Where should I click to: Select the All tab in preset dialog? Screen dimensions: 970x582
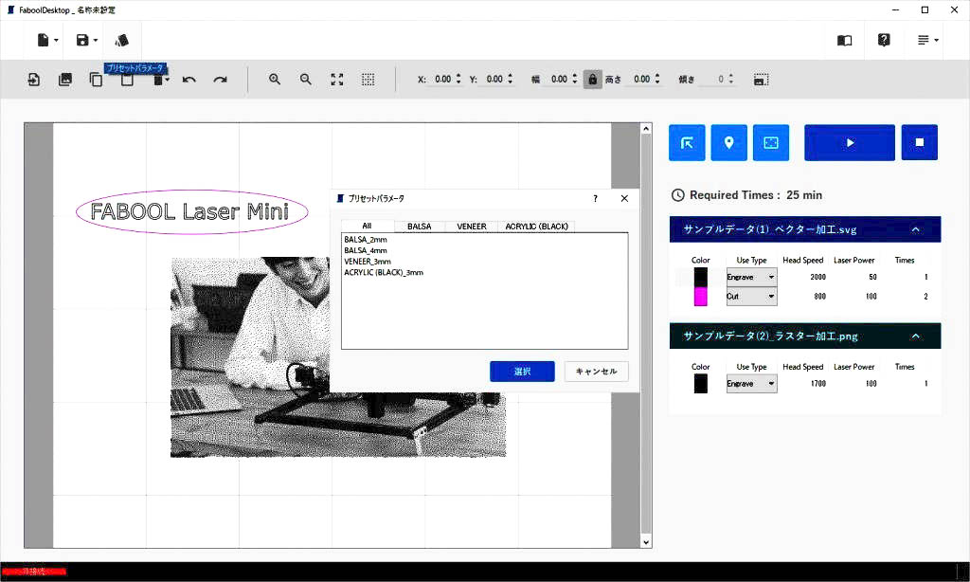coord(367,226)
